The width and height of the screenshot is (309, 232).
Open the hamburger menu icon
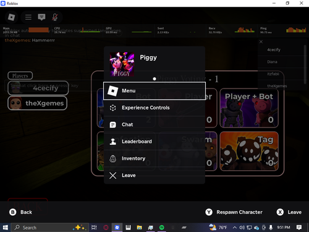pyautogui.click(x=28, y=17)
